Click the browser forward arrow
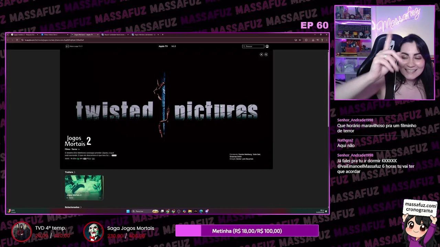This screenshot has height=247, width=440. pyautogui.click(x=12, y=40)
